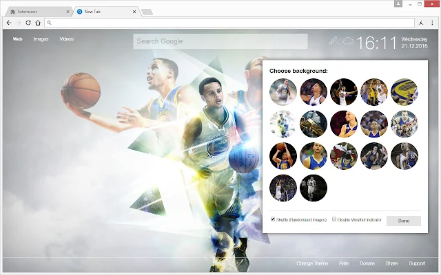Click the Rate link
The height and width of the screenshot is (275, 441).
[x=344, y=263]
